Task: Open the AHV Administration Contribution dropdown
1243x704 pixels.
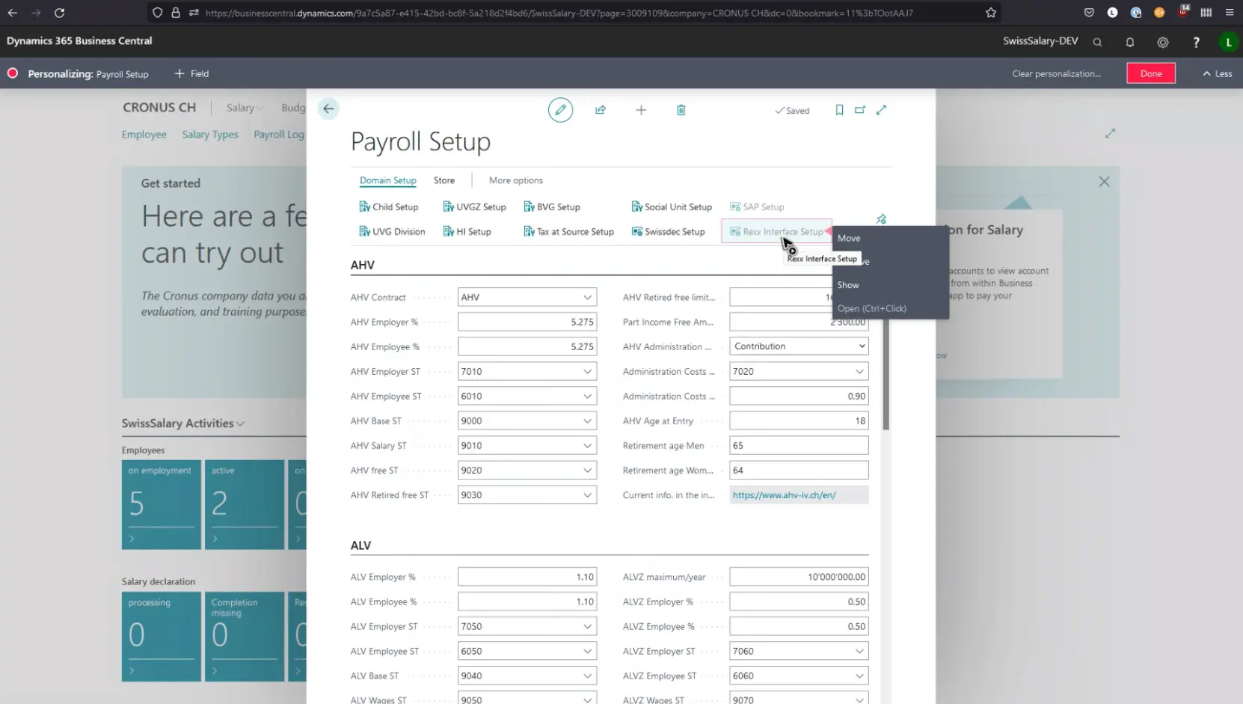Action: (859, 346)
